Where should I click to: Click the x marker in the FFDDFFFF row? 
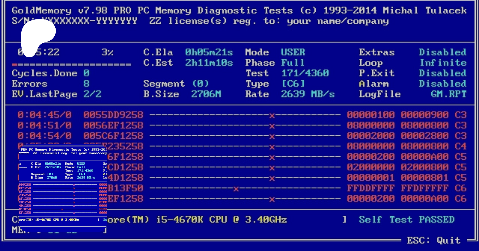236,189
